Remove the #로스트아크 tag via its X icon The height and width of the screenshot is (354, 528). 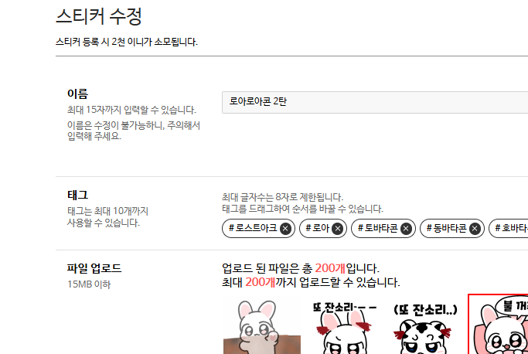coord(285,229)
